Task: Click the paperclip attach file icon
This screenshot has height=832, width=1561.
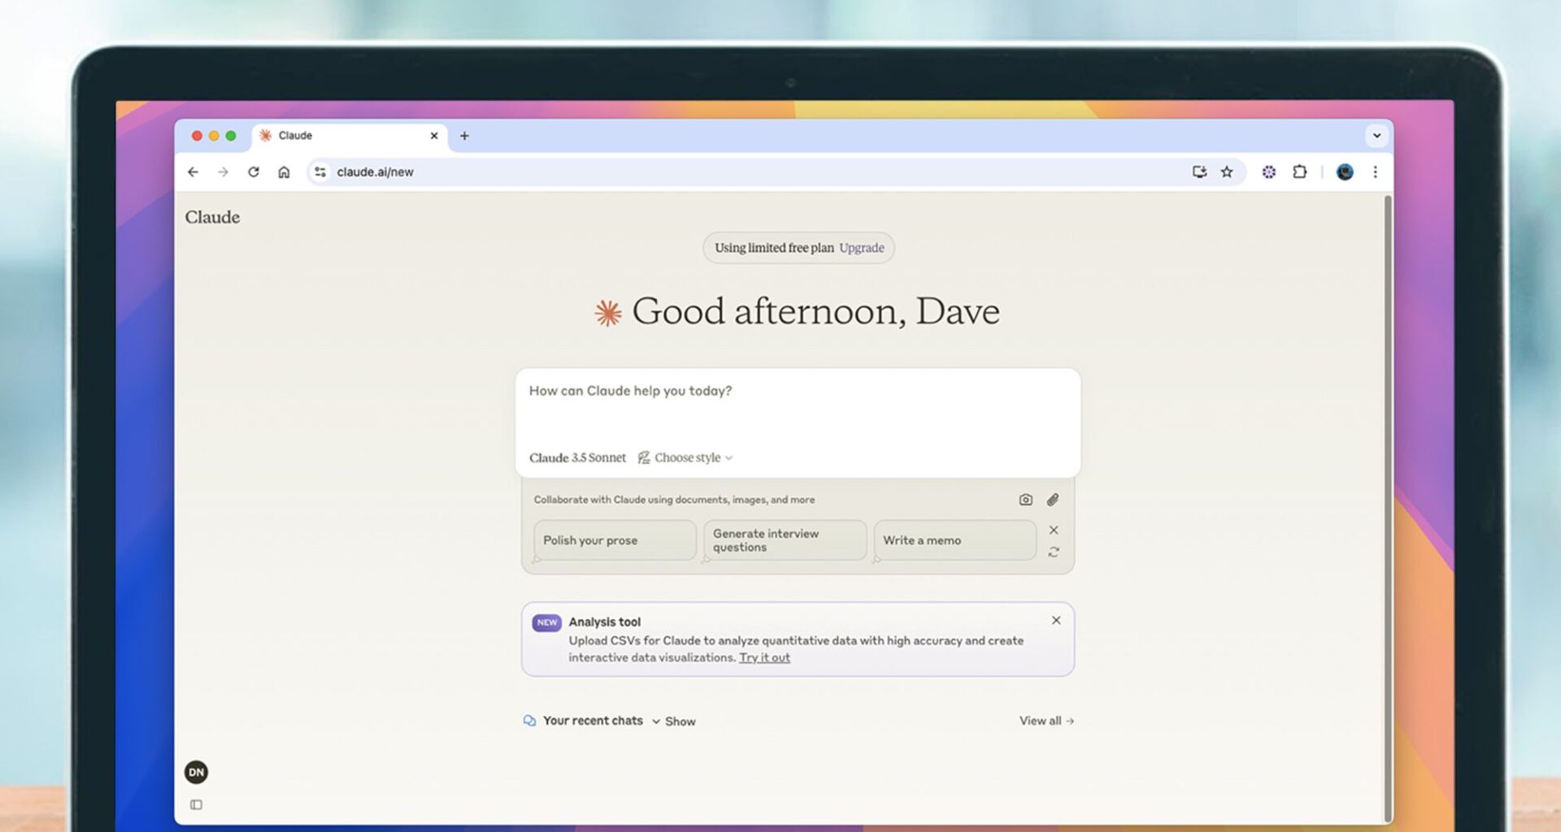Action: point(1053,500)
